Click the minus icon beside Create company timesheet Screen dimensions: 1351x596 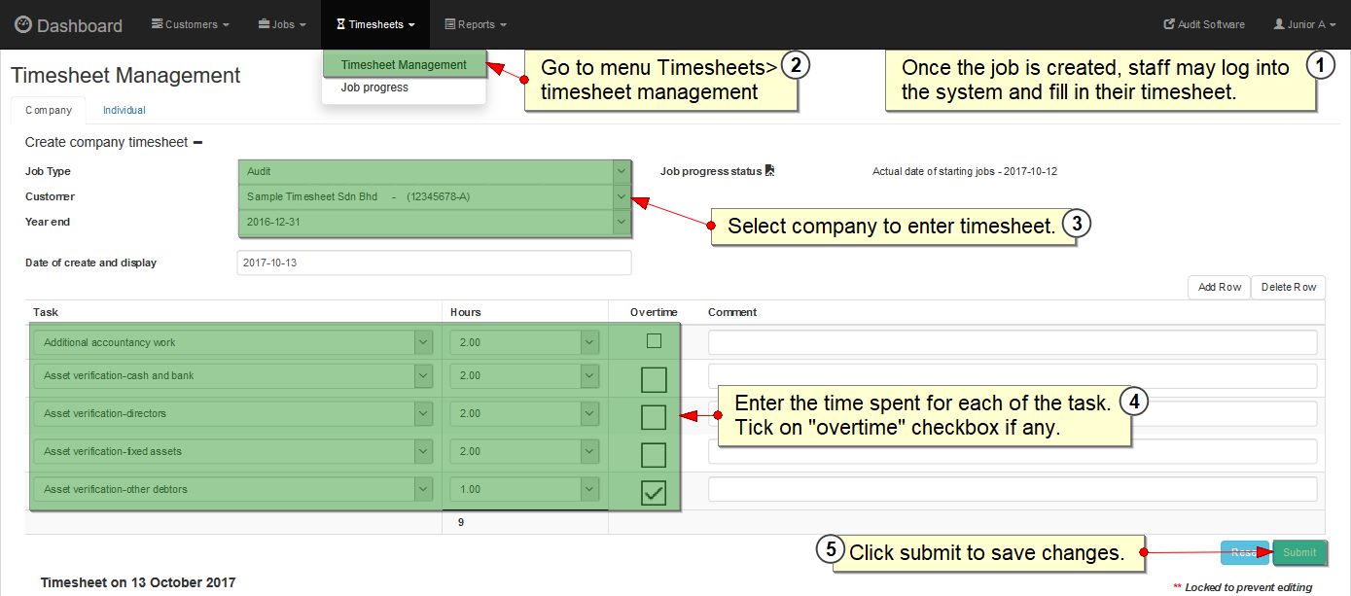197,142
